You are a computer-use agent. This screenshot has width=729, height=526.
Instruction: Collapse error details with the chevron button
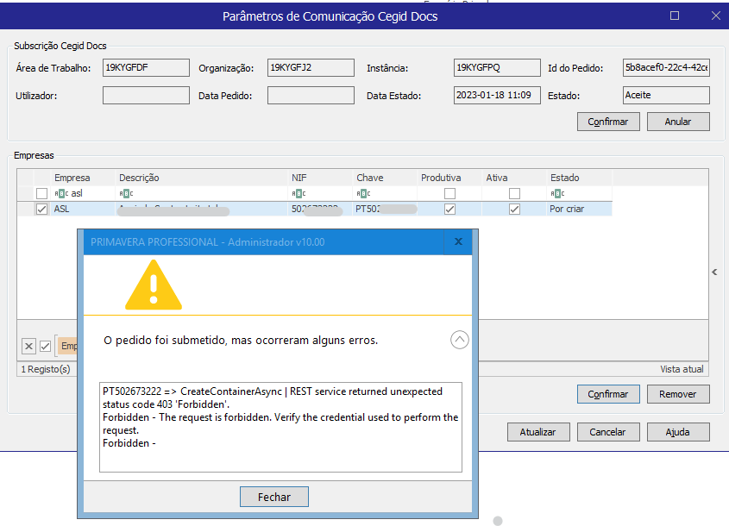(x=460, y=340)
